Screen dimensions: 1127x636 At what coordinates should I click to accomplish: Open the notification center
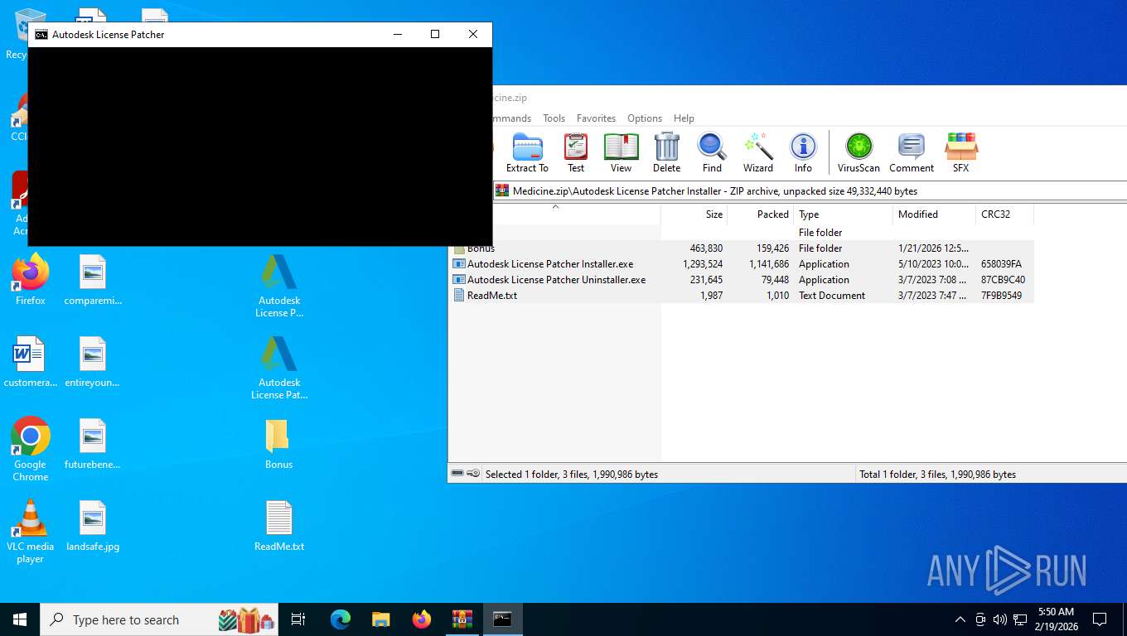pos(1100,619)
